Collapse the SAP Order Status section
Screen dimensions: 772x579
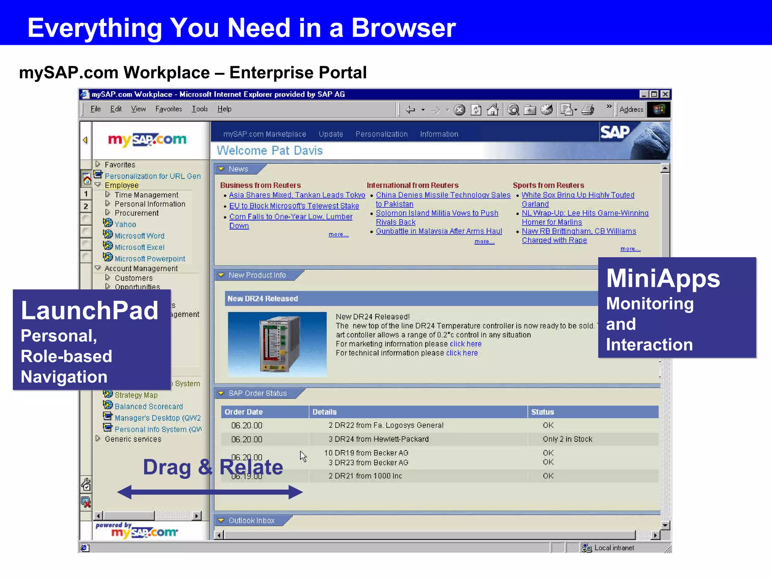point(221,393)
